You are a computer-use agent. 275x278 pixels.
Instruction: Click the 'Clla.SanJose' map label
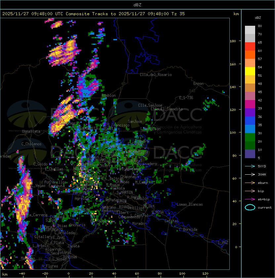150,105
